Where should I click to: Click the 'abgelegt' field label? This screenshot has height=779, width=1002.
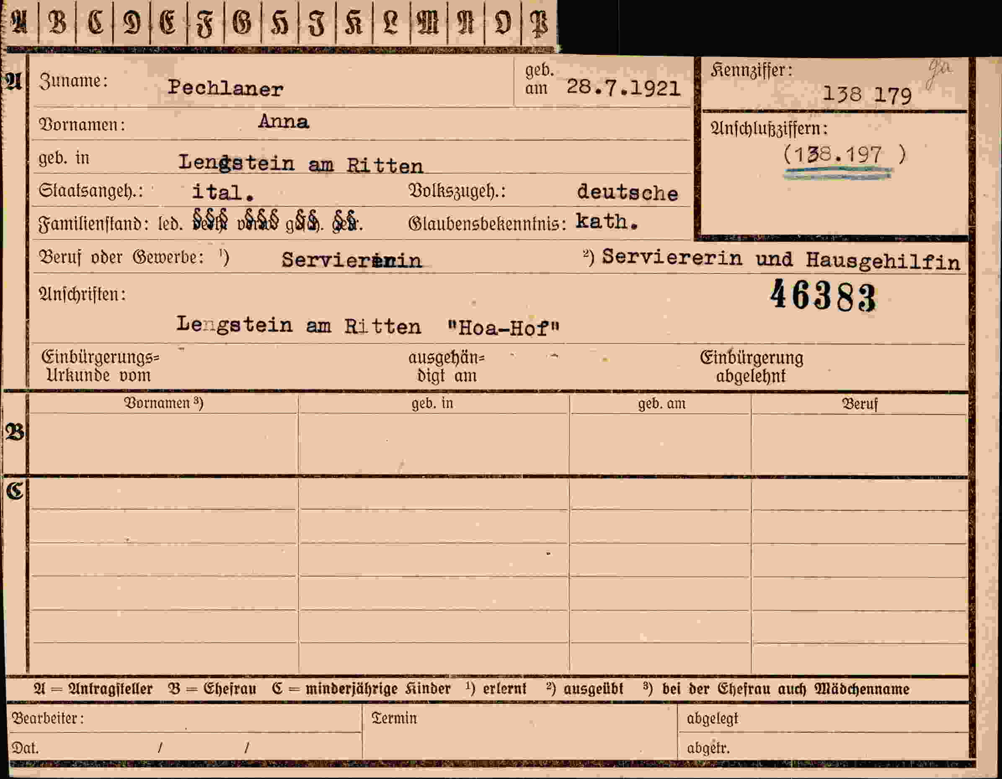(713, 719)
